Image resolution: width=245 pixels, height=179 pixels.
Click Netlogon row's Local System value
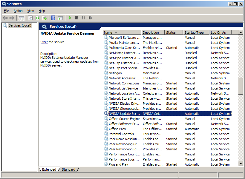coord(220,73)
